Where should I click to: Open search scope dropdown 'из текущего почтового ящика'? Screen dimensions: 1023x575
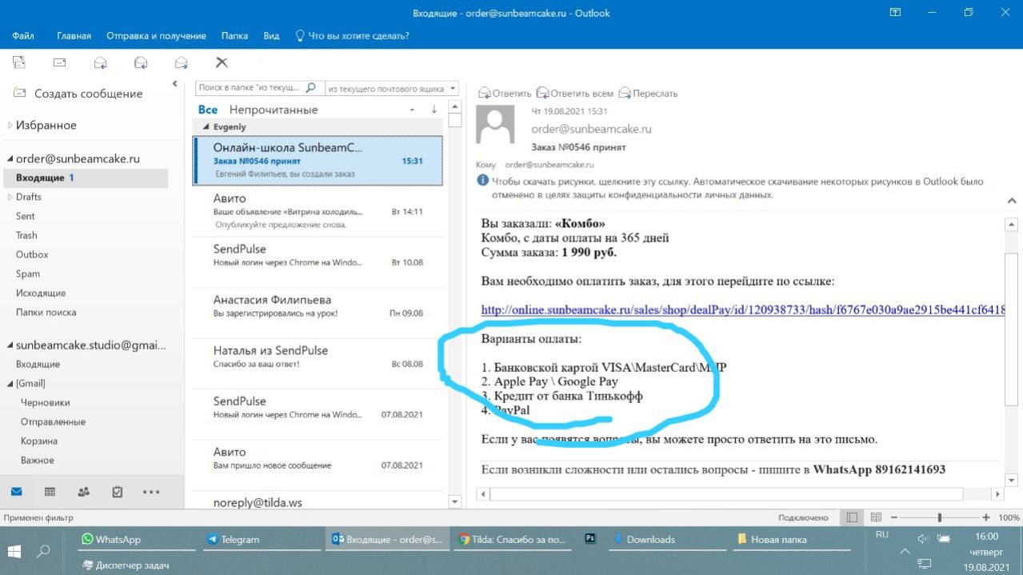pos(392,89)
